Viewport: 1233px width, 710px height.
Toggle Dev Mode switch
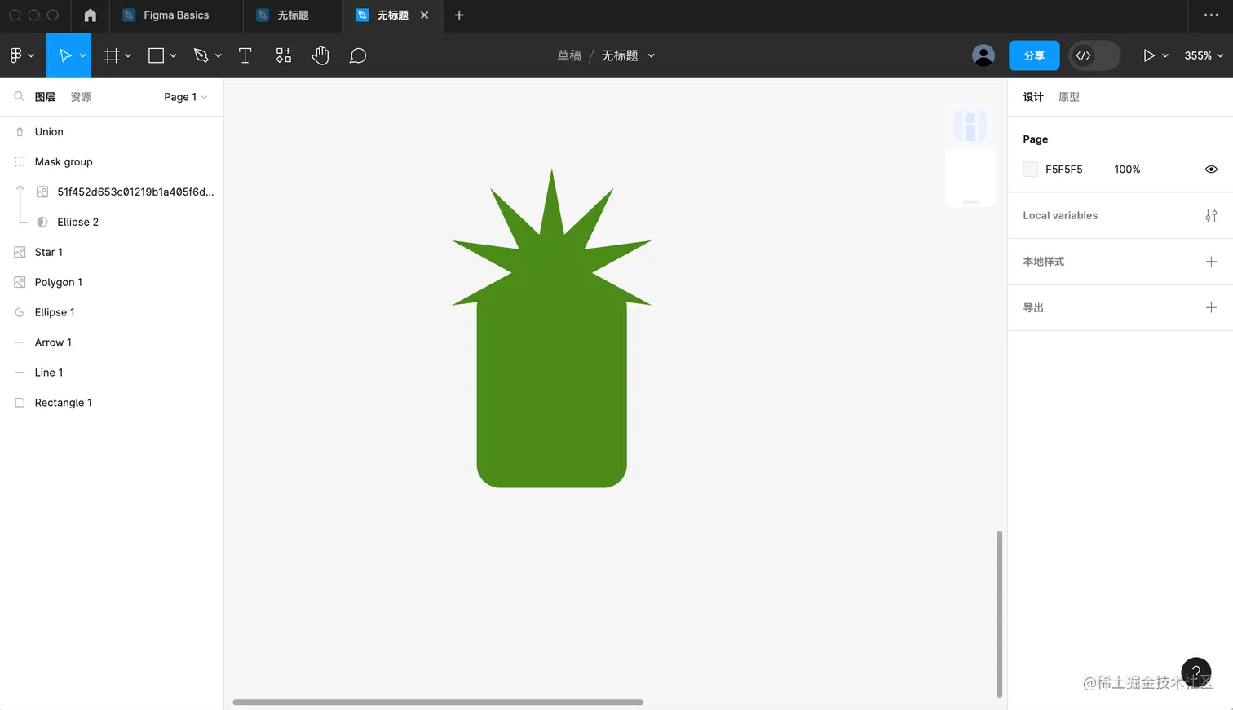pos(1094,55)
